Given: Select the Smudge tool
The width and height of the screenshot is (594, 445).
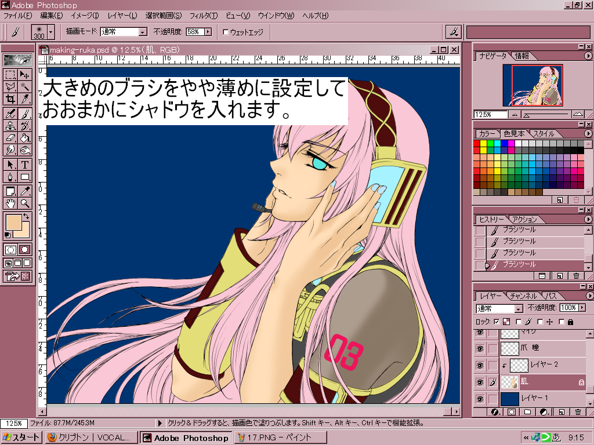Looking at the screenshot, I should point(10,150).
